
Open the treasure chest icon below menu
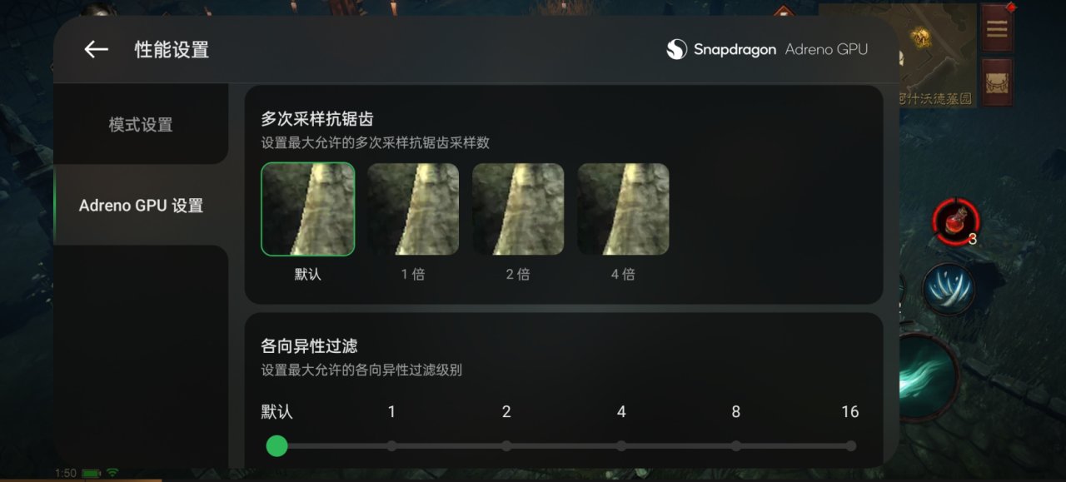(x=996, y=82)
